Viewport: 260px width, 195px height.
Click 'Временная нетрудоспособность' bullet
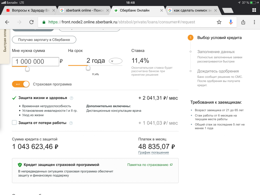[47, 106]
